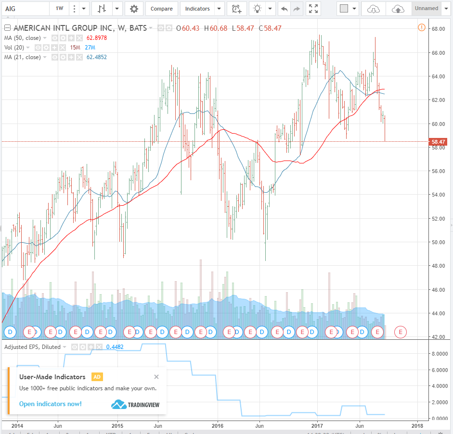Open the Indicators button
The width and height of the screenshot is (453, 434).
[197, 9]
